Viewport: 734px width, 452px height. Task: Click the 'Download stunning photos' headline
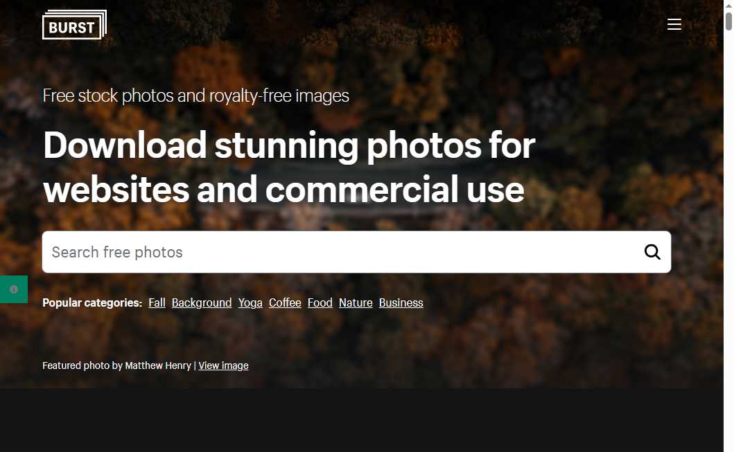pos(288,167)
